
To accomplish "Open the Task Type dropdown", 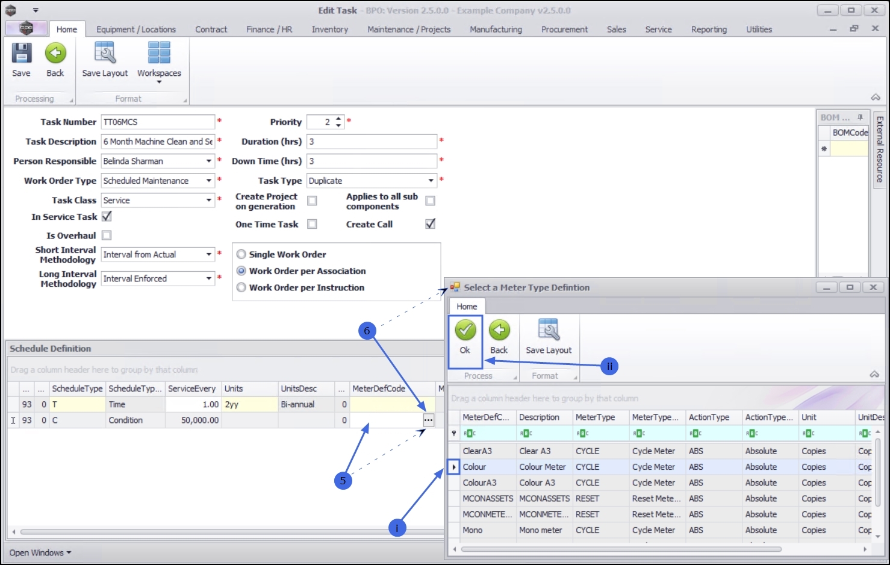I will click(431, 181).
